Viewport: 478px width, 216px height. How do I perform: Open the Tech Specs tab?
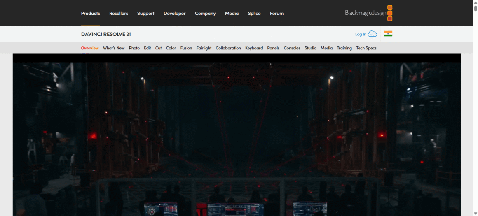[x=366, y=48]
